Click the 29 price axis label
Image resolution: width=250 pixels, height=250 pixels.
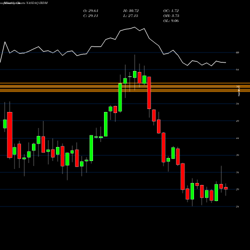click(x=237, y=189)
